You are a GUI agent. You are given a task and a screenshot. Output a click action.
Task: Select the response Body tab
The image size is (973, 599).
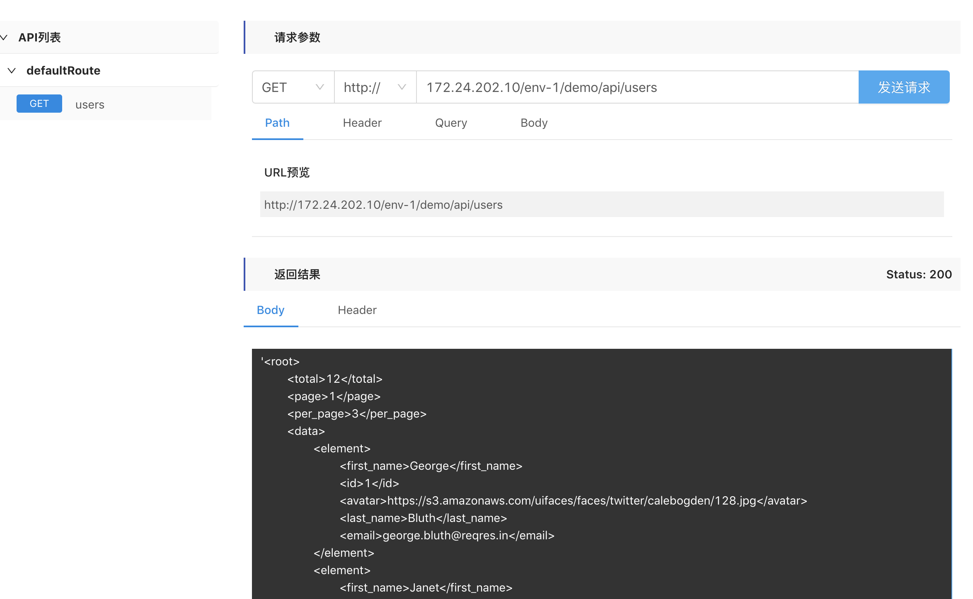[270, 310]
